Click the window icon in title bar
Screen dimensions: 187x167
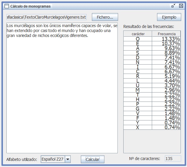coord(6,6)
